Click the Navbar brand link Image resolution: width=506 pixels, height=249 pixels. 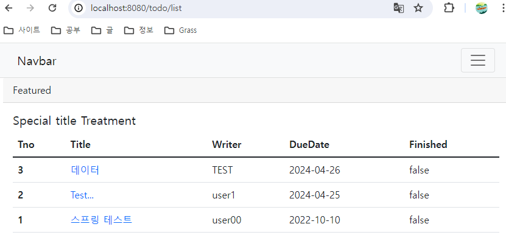click(x=37, y=61)
